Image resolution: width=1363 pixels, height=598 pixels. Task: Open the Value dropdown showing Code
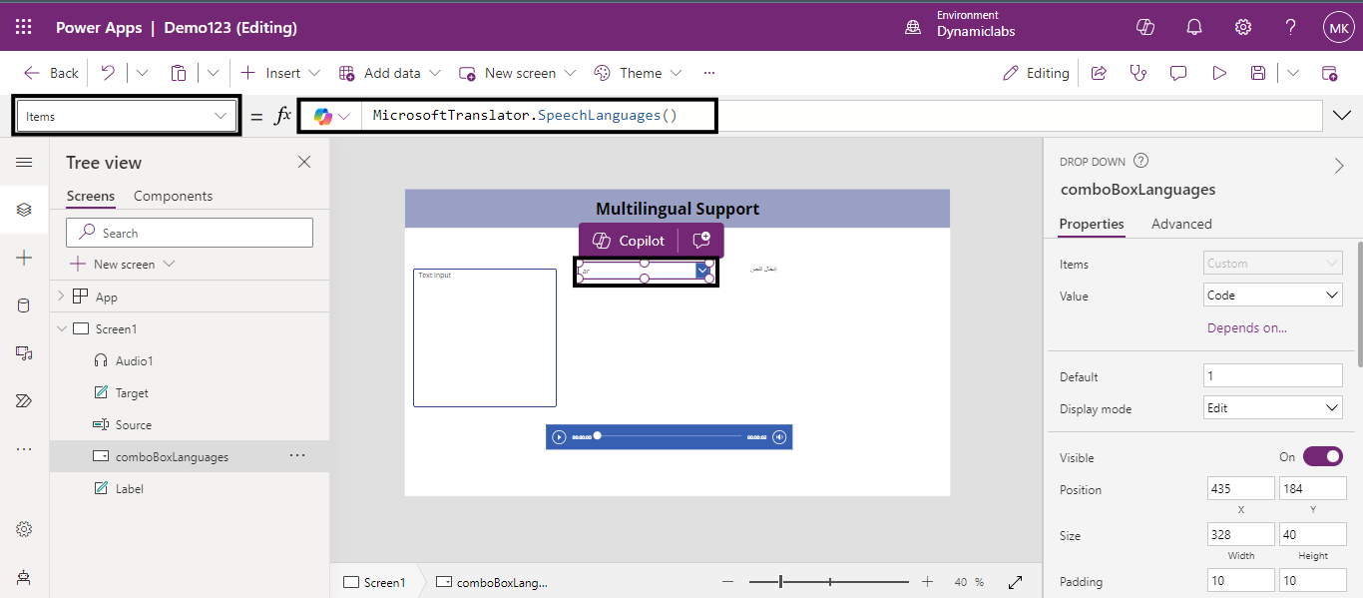tap(1272, 296)
